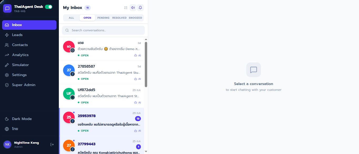Show RESOLVED conversations tab
Image resolution: width=359 pixels, height=154 pixels.
point(119,18)
